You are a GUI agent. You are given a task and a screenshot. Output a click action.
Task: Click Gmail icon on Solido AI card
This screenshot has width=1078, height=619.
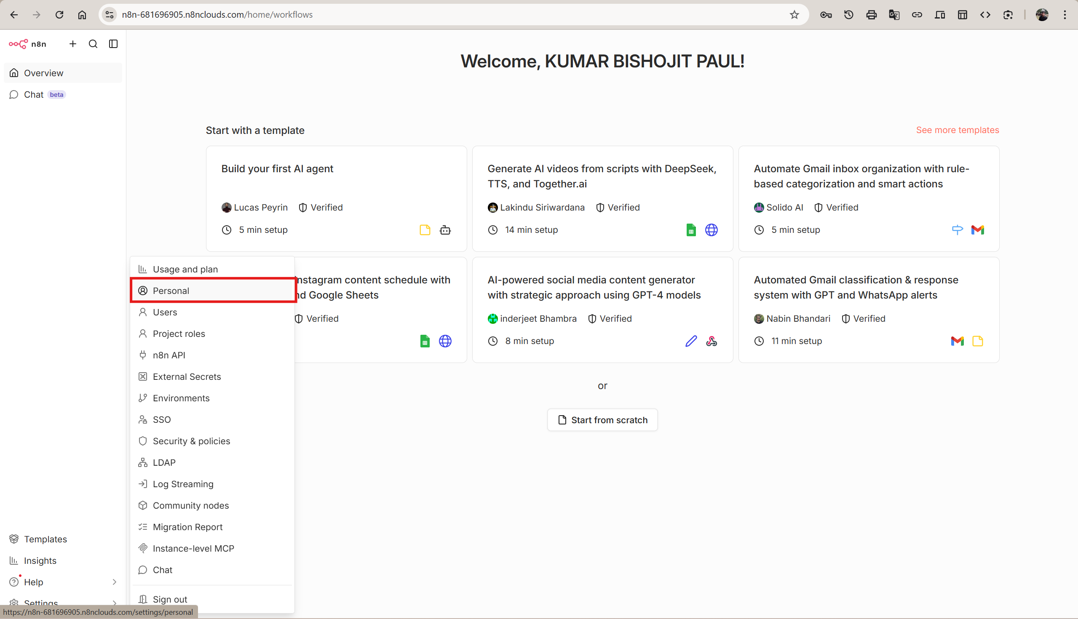click(978, 230)
